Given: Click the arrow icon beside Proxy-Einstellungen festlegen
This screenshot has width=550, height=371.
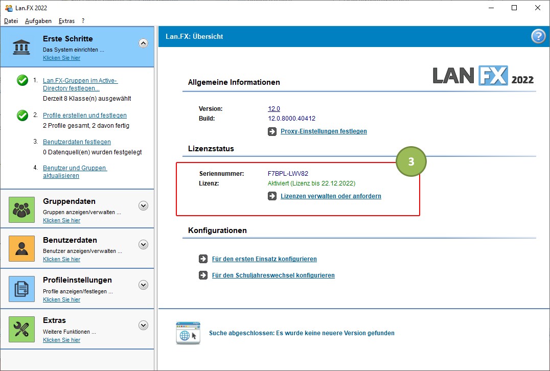Looking at the screenshot, I should 272,131.
